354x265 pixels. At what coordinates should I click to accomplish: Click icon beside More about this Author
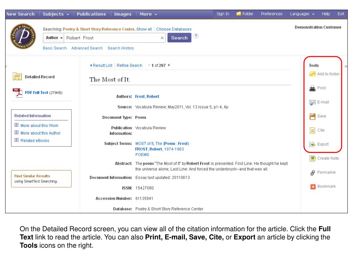(x=17, y=132)
